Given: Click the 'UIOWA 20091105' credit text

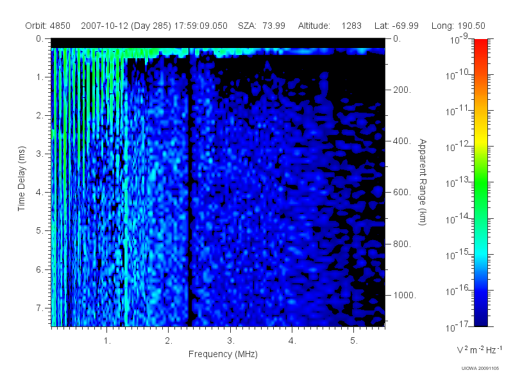Looking at the screenshot, I should (480, 369).
